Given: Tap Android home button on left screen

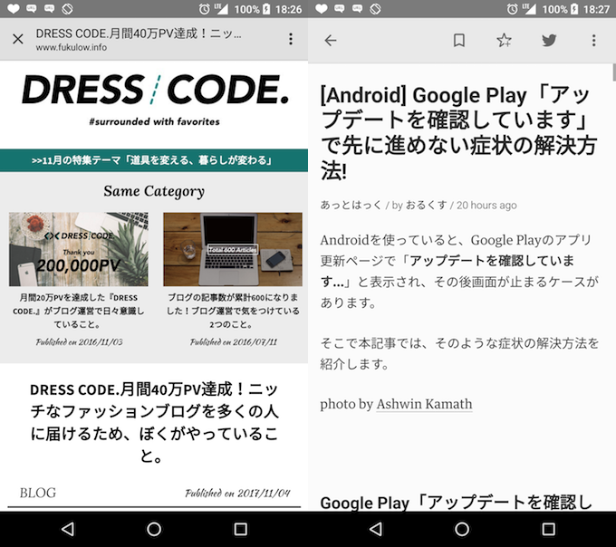Looking at the screenshot, I should pos(154,529).
